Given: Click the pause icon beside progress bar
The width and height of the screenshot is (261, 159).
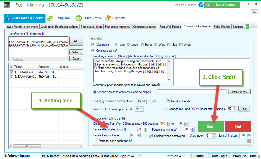Looking at the screenshot, I should click(249, 141).
